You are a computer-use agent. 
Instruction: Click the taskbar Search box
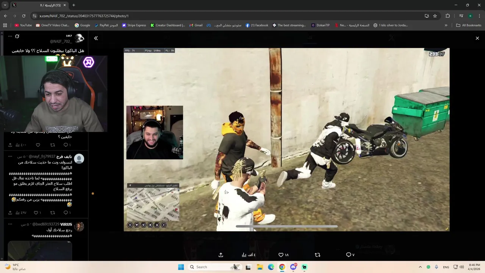click(215, 267)
